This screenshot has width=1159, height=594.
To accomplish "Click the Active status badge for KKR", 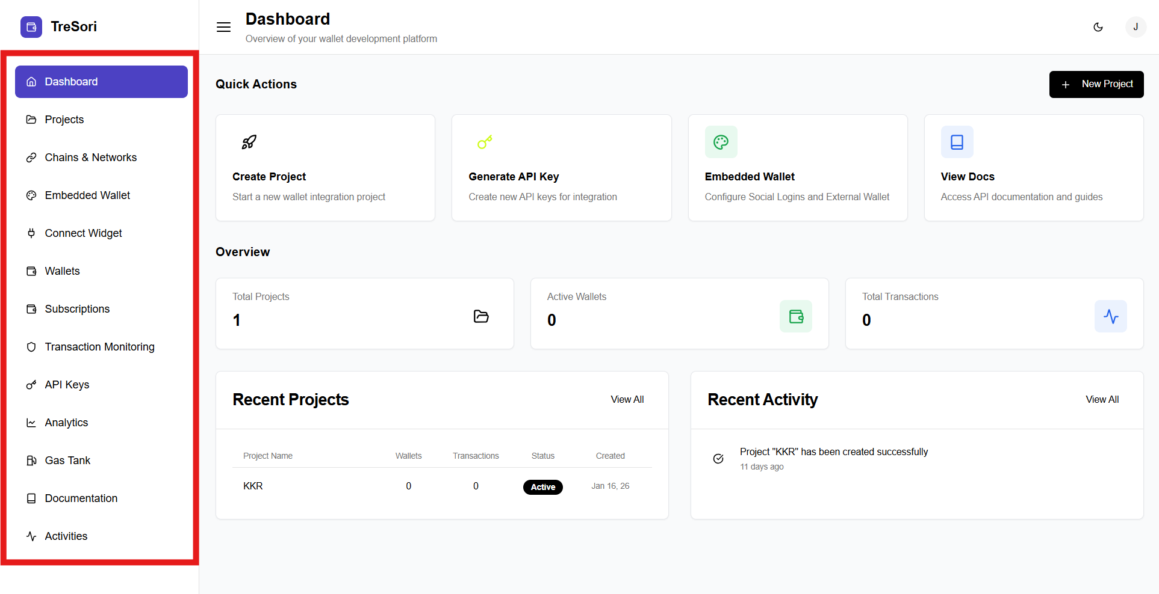I will 542,487.
